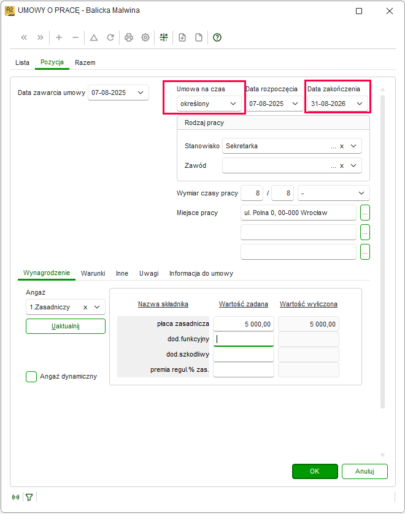This screenshot has height=514, width=405.
Task: Clear Angaż selection with x icon
Action: [x=85, y=307]
